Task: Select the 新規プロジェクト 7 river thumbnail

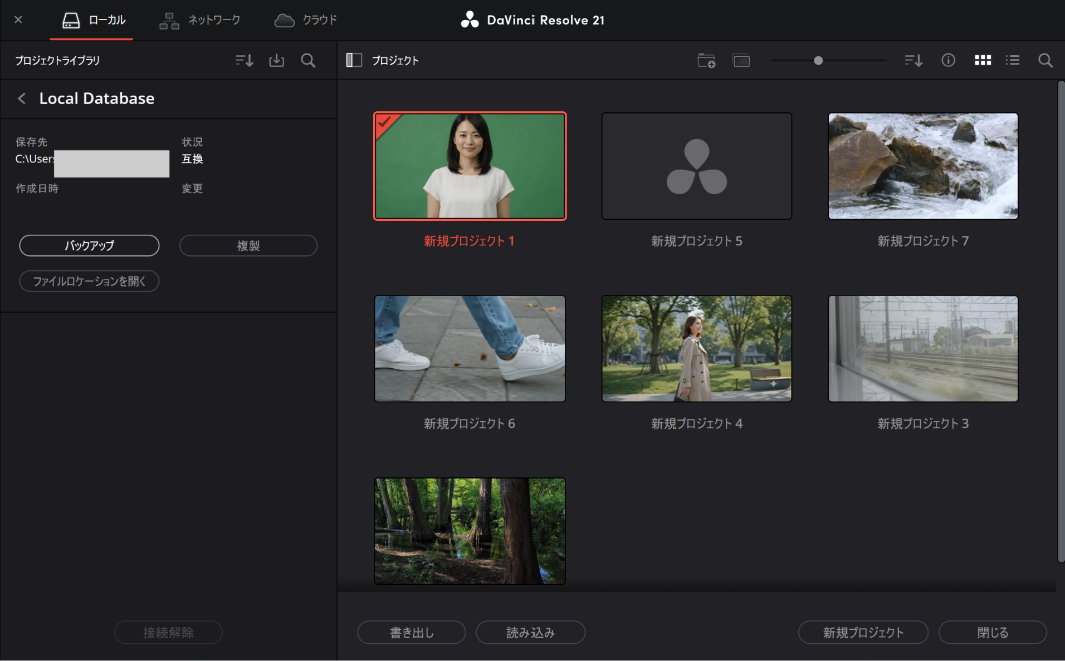Action: click(923, 166)
